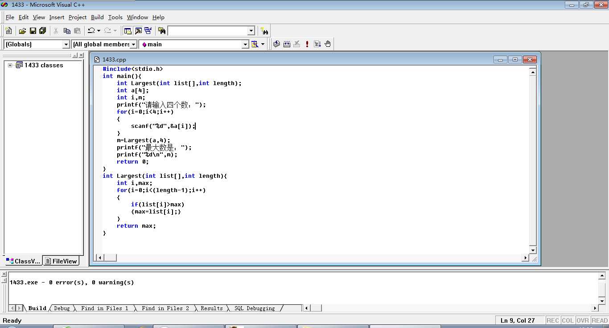The height and width of the screenshot is (328, 609).
Task: Click the Cut scissors icon
Action: click(56, 31)
